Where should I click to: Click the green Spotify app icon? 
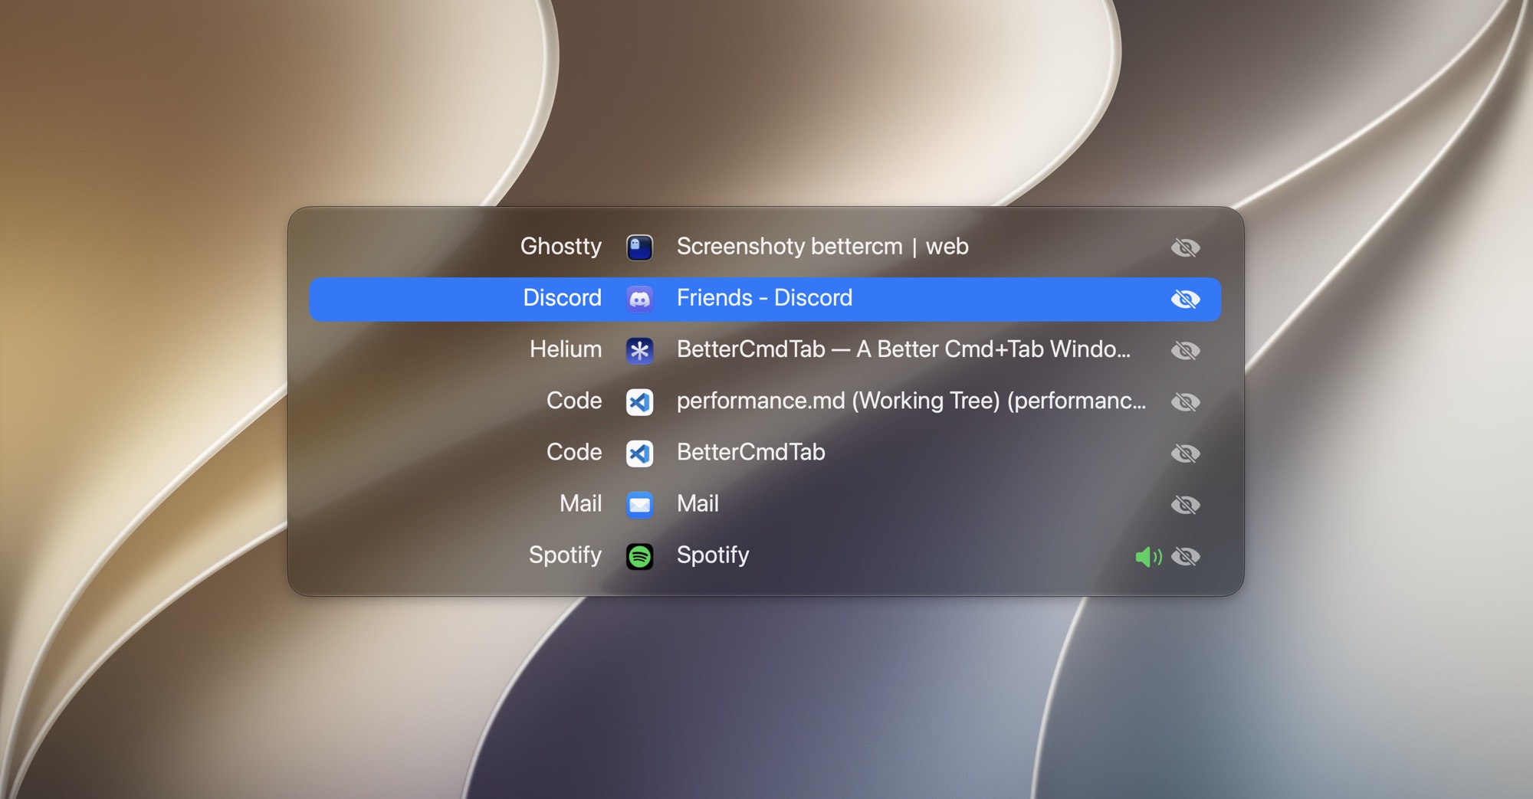(639, 555)
